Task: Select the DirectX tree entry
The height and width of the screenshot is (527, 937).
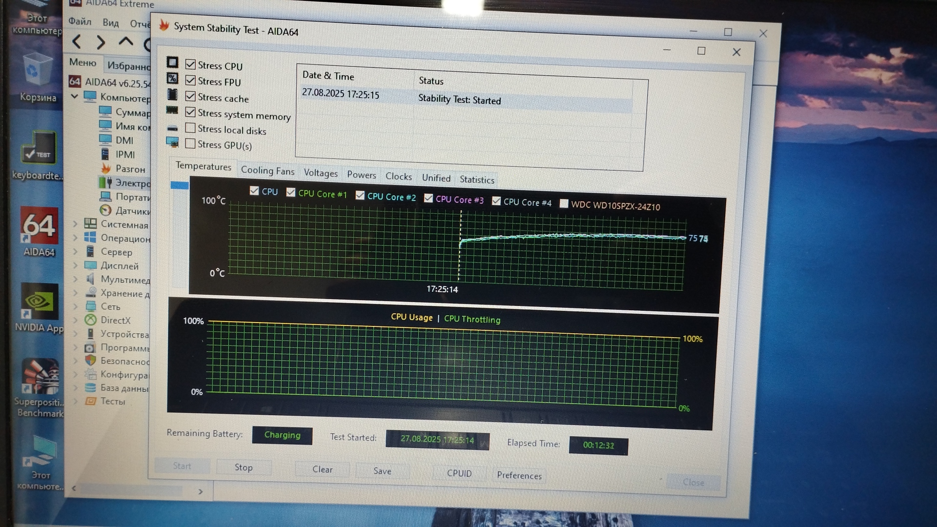Action: coord(115,321)
